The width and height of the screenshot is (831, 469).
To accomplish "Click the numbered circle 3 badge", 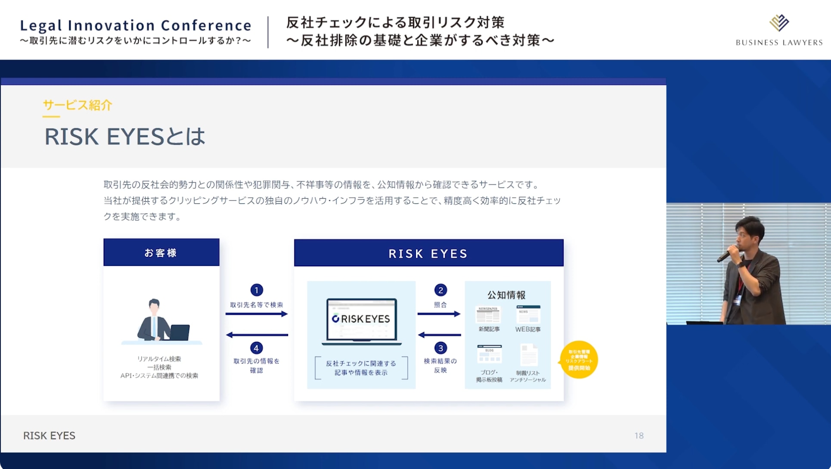I will click(440, 348).
